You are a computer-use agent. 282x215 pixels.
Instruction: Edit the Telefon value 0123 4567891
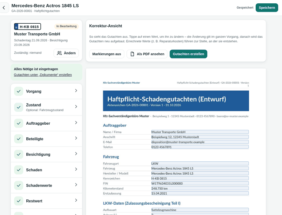point(200,147)
